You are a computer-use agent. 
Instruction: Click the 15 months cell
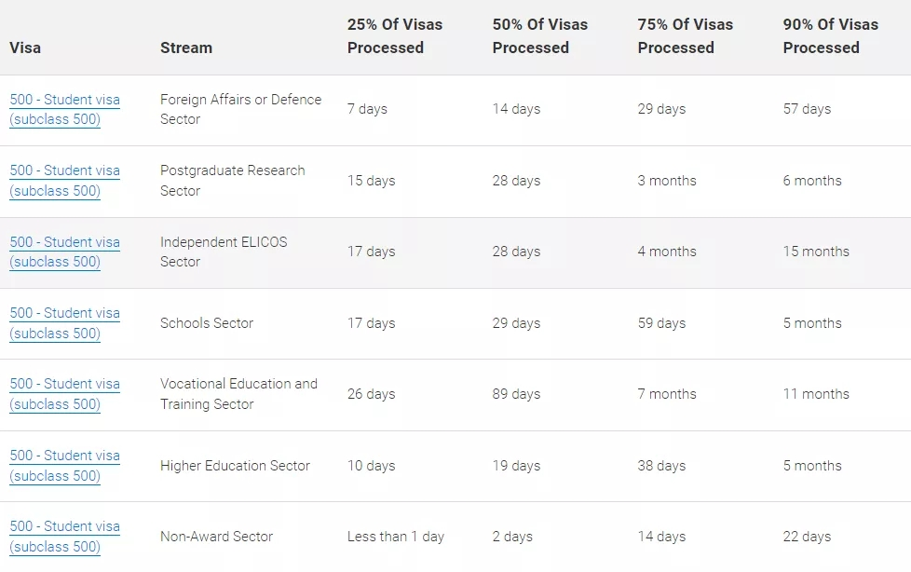pyautogui.click(x=816, y=252)
